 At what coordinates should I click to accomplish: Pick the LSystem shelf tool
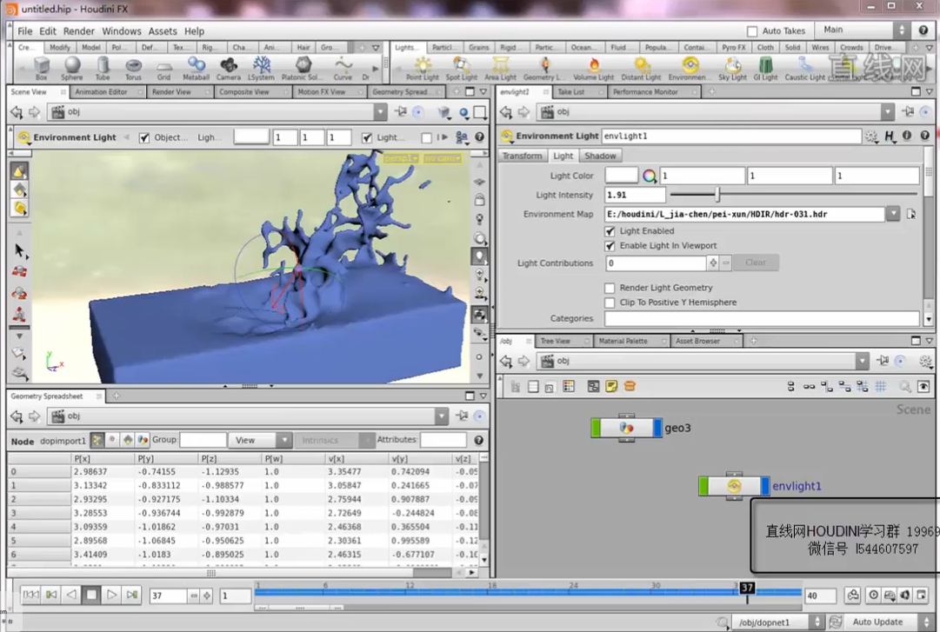[x=262, y=68]
